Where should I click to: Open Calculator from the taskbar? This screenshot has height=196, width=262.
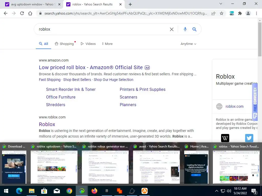pyautogui.click(x=107, y=191)
